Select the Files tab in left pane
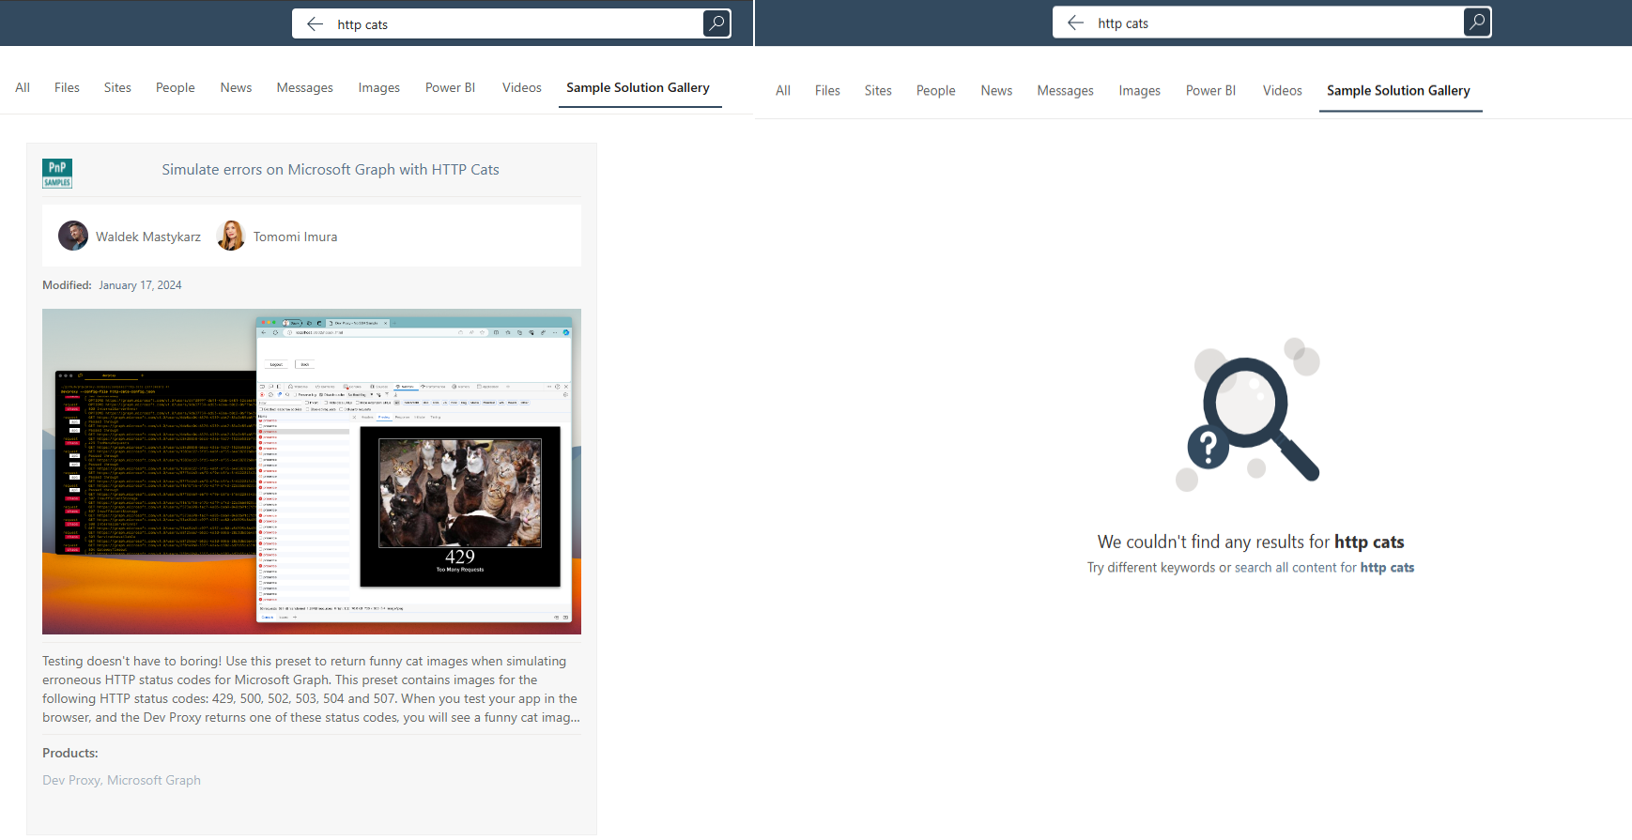Viewport: 1632px width, 840px height. click(67, 87)
